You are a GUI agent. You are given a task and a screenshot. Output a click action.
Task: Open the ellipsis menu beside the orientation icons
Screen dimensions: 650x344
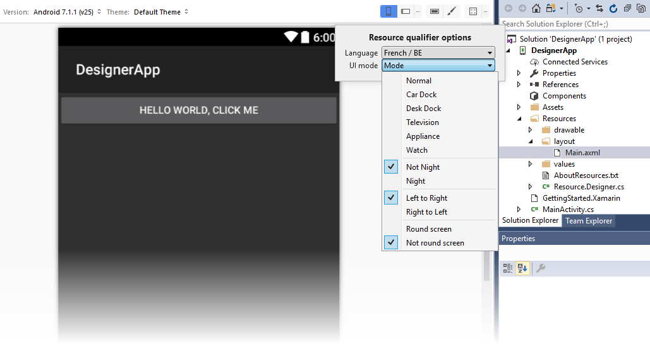coord(418,11)
